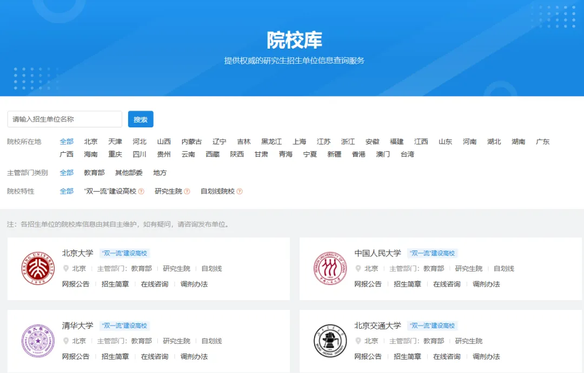This screenshot has height=373, width=584.
Task: Select 地方 department category
Action: [x=160, y=173]
